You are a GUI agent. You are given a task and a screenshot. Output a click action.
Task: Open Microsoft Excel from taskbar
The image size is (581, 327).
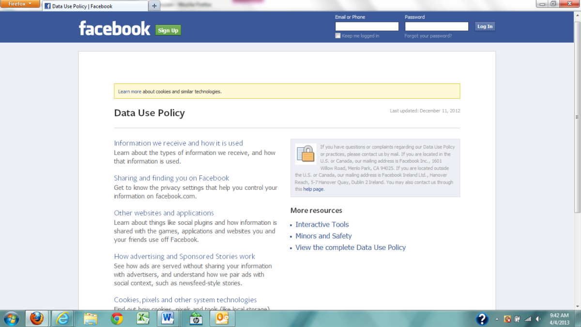(x=143, y=318)
